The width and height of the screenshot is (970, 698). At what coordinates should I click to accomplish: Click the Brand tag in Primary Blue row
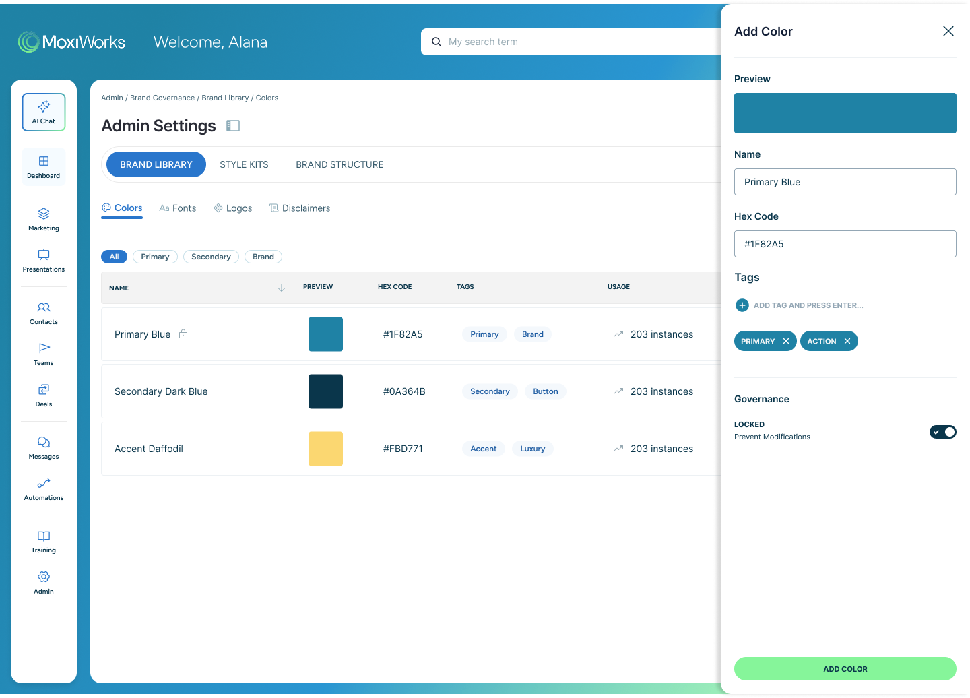(532, 334)
